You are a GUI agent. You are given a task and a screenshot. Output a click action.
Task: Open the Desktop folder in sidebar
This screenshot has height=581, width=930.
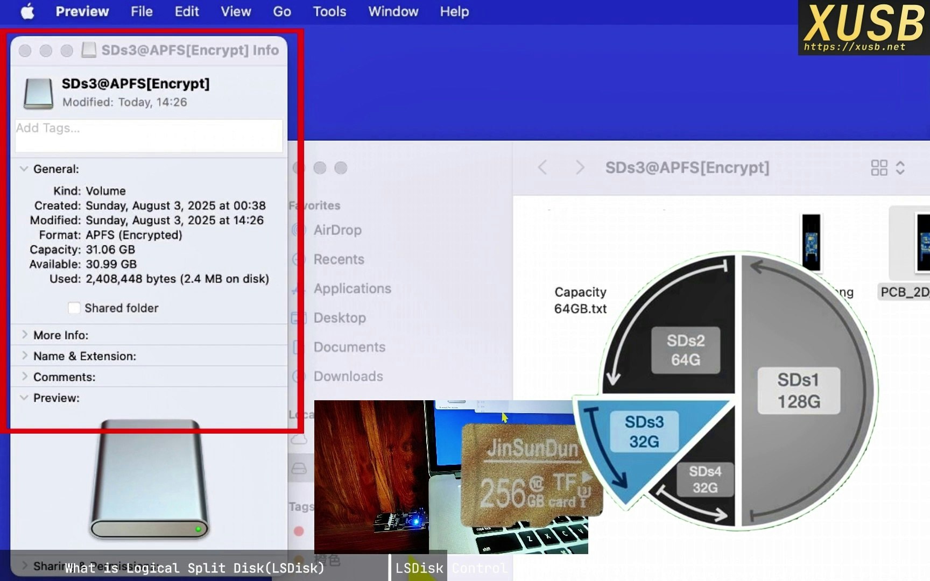[x=340, y=318]
